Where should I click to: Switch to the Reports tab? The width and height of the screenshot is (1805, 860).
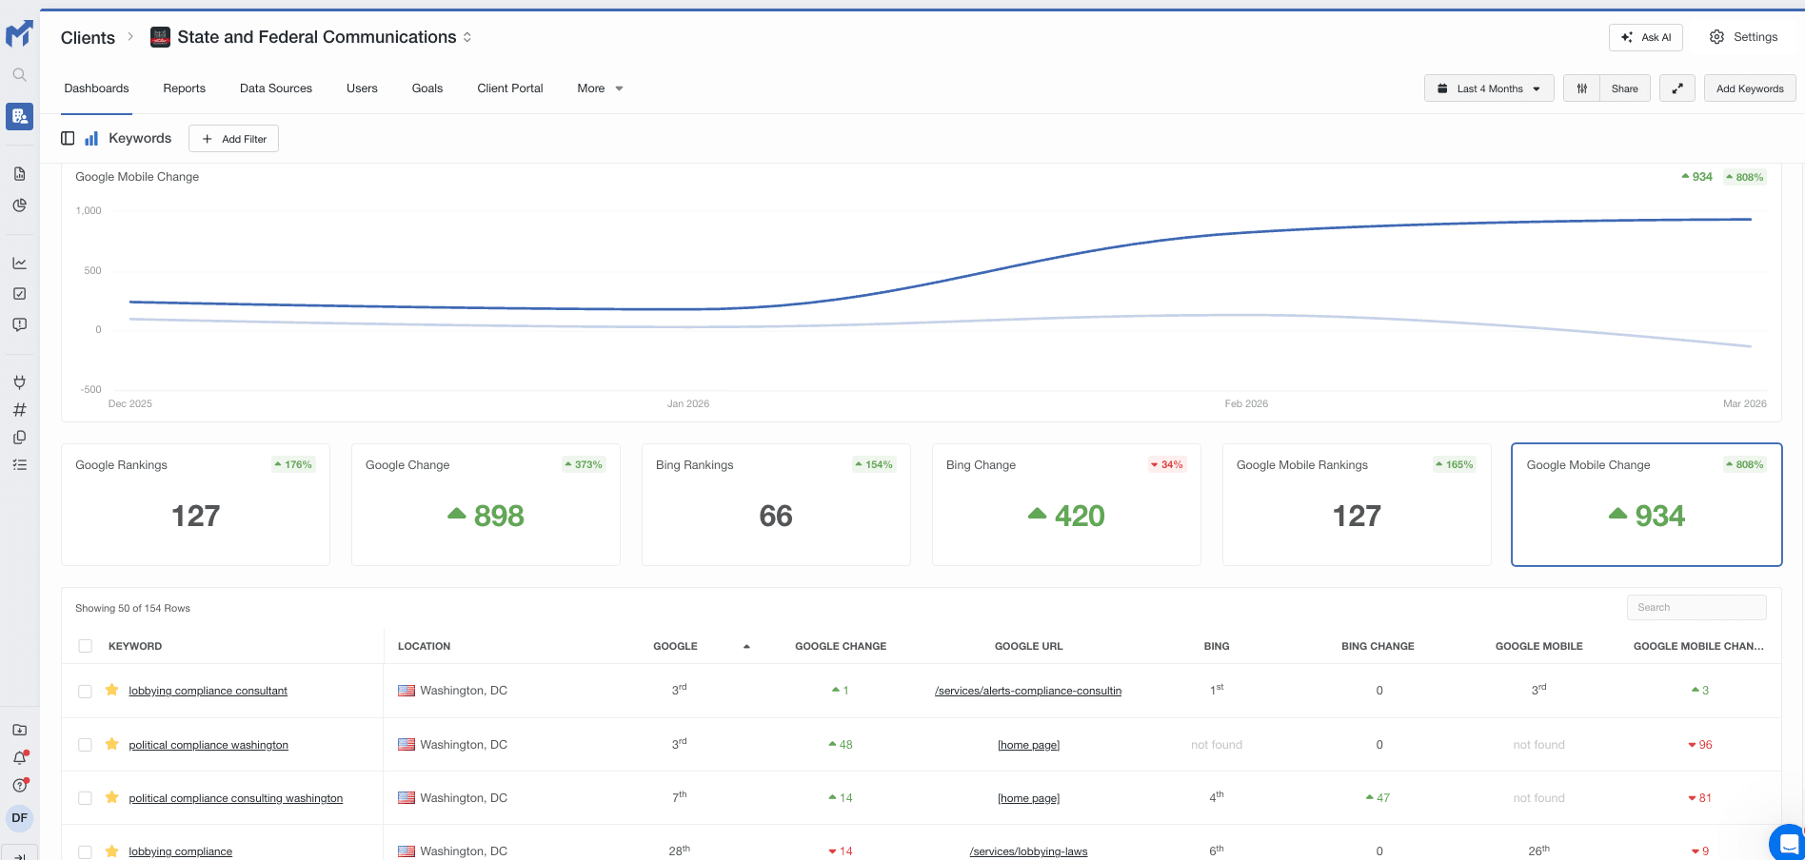[184, 88]
